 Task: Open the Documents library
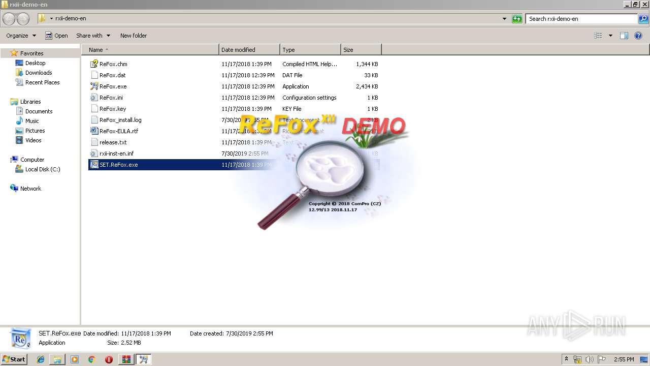pyautogui.click(x=39, y=111)
